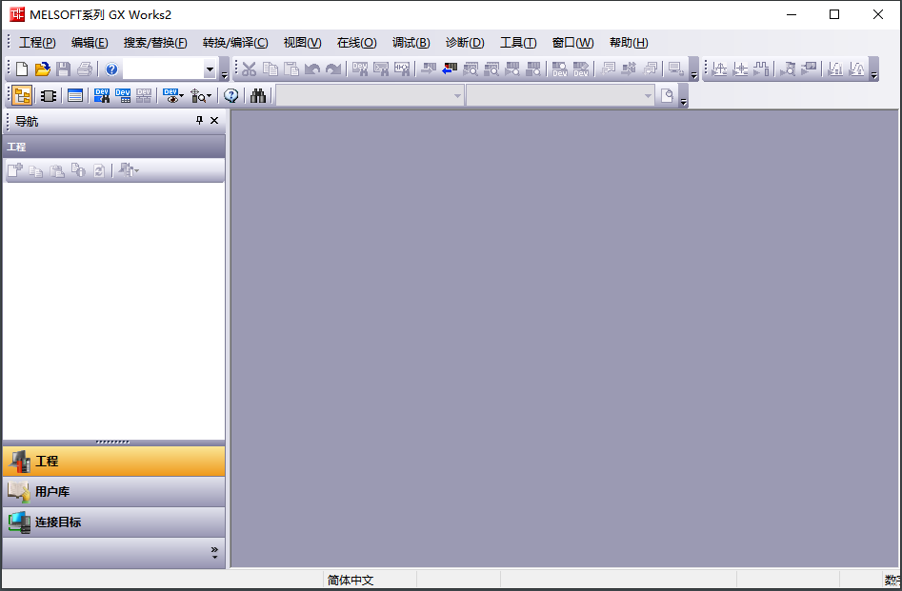Click the Write to PLC icon

429,69
